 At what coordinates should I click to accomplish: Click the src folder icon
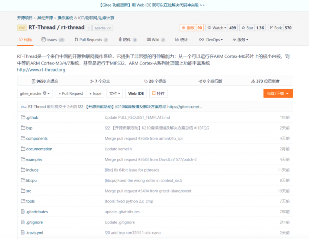[23, 191]
